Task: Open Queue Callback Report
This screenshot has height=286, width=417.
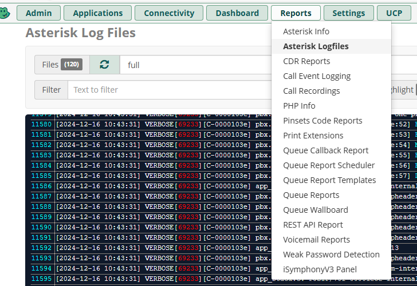Action: click(331, 150)
